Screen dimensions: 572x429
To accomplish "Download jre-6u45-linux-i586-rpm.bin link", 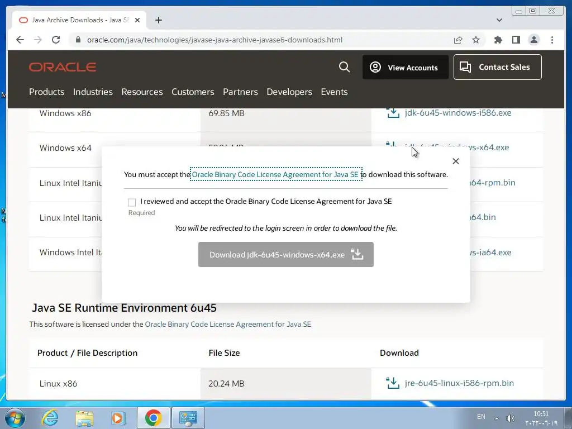I will (459, 383).
